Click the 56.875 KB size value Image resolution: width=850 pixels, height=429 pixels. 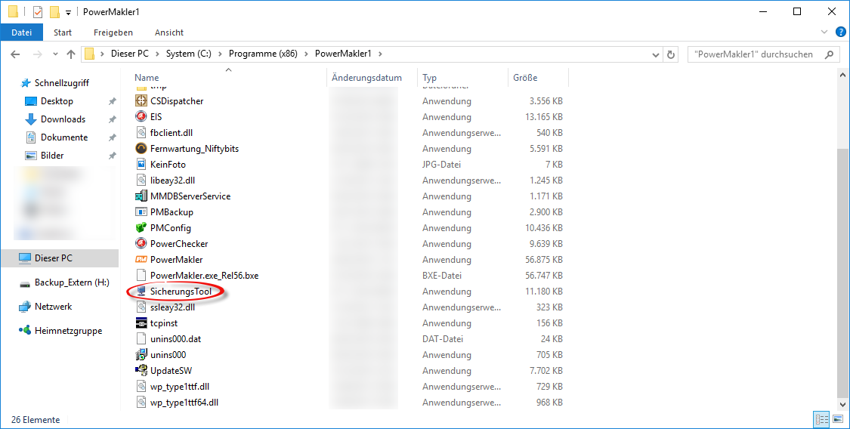click(544, 260)
